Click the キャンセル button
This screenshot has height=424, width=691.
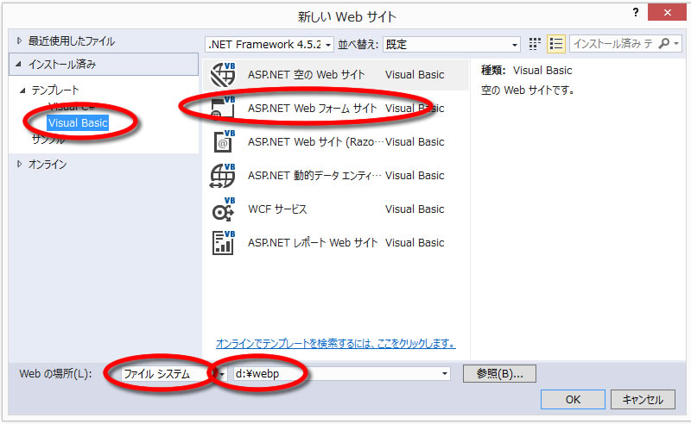643,399
